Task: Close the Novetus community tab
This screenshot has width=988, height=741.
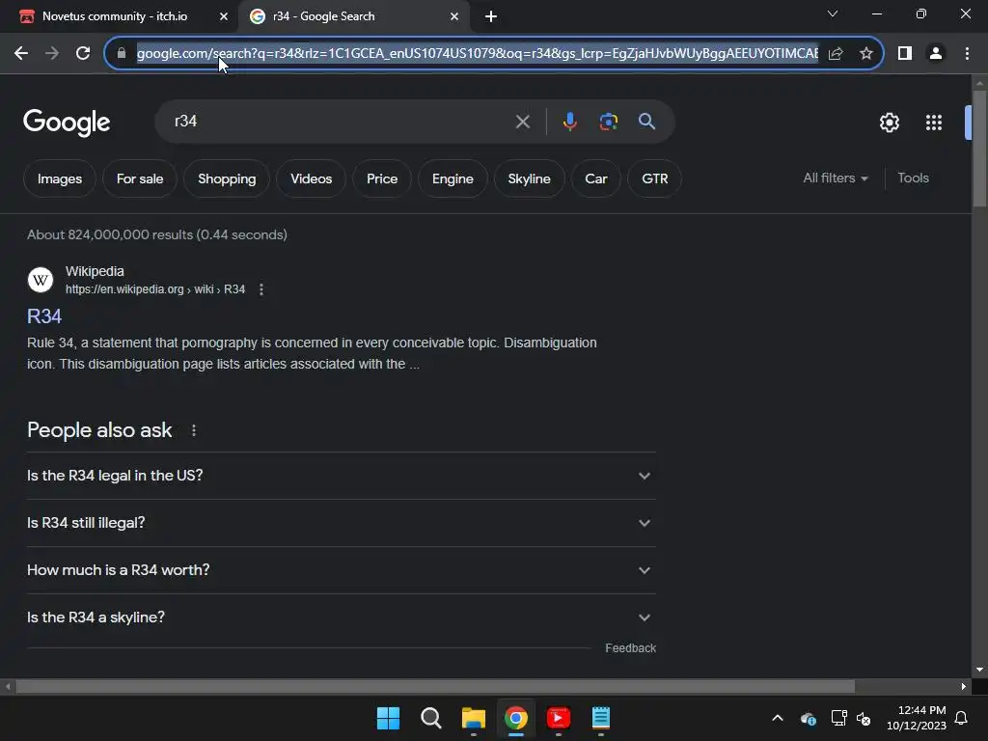Action: (x=224, y=16)
